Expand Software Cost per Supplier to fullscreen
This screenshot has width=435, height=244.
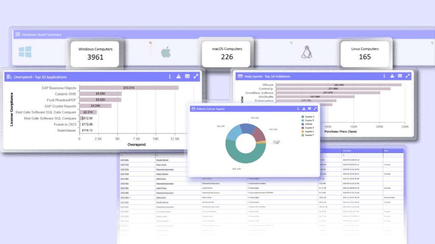[315, 109]
